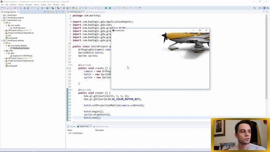Collapse the com.martiny package
The width and height of the screenshot is (270, 152).
click(x=7, y=25)
